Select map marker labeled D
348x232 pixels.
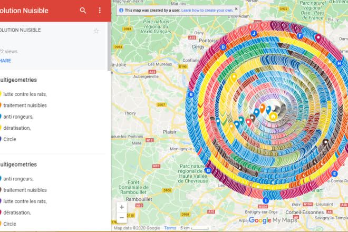[x=223, y=47]
